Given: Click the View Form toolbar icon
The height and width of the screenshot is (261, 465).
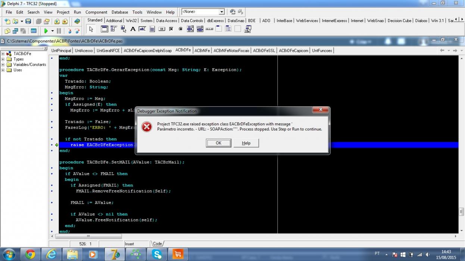Looking at the screenshot, I should click(16, 31).
